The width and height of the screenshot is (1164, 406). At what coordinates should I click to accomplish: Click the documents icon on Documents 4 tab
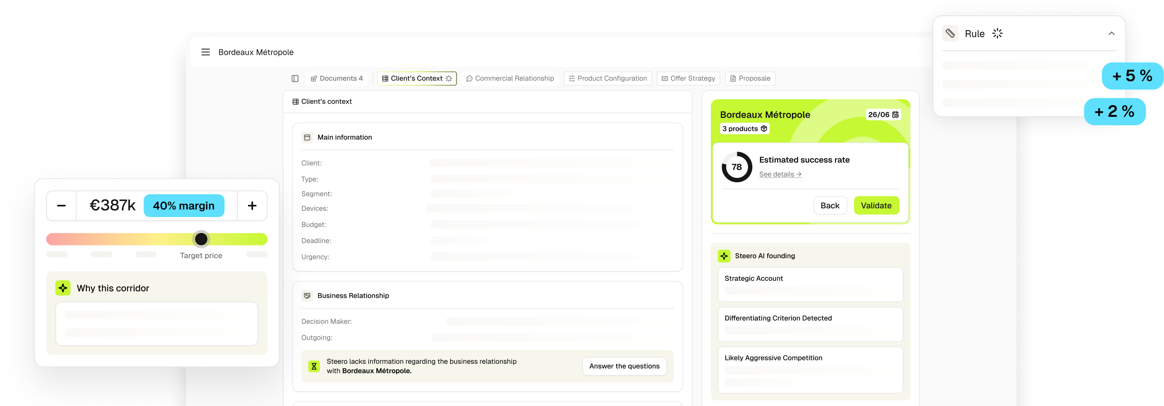pyautogui.click(x=314, y=78)
